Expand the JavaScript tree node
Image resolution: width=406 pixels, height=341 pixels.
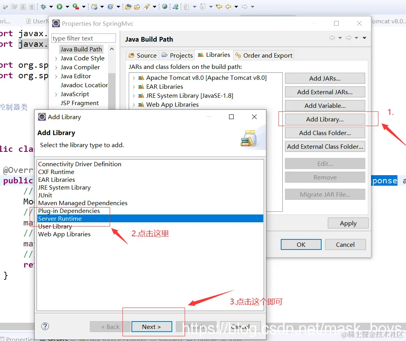click(56, 94)
